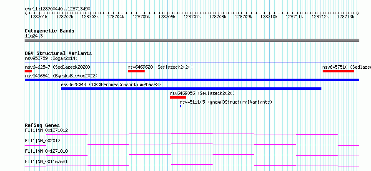Click the 128712k ruler tick label
This screenshot has height=171, width=371.
coord(320,17)
